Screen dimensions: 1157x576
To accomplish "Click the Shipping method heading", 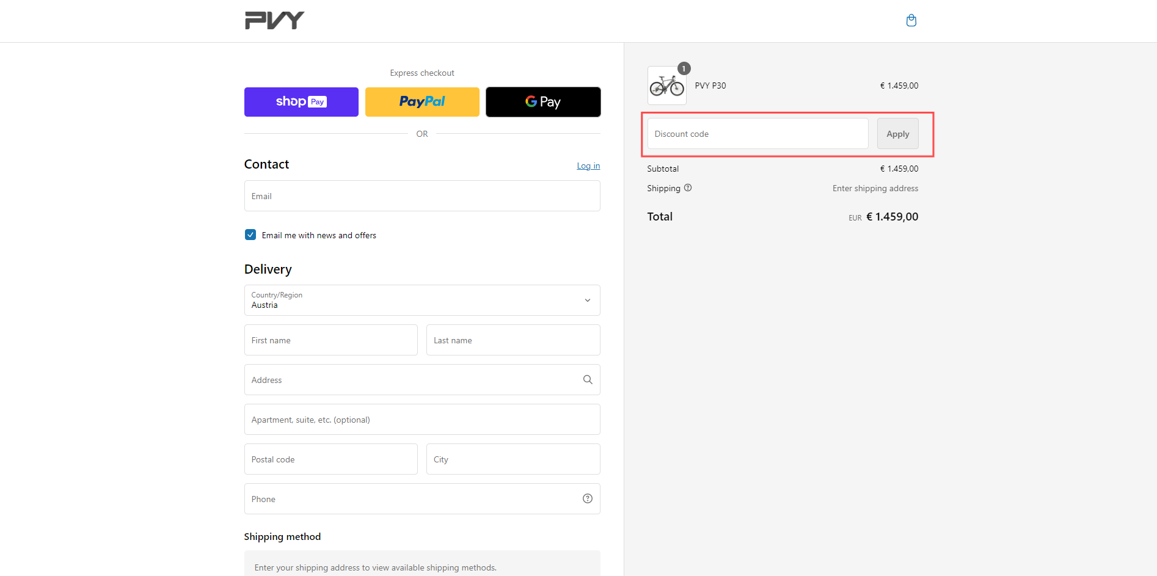I will tap(282, 536).
